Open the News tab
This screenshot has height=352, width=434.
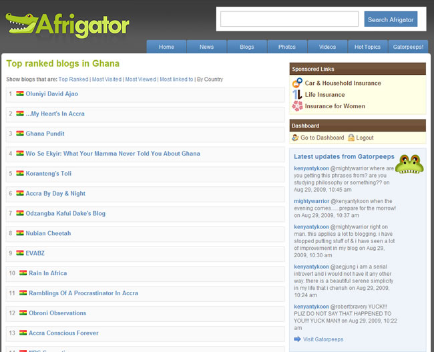[x=206, y=47]
